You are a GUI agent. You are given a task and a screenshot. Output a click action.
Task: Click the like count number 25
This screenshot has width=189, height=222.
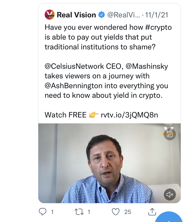pos(128,212)
